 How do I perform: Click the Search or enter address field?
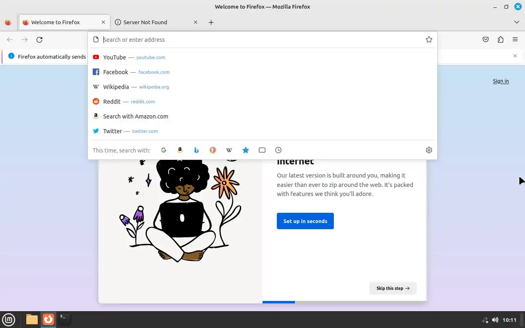click(x=262, y=40)
